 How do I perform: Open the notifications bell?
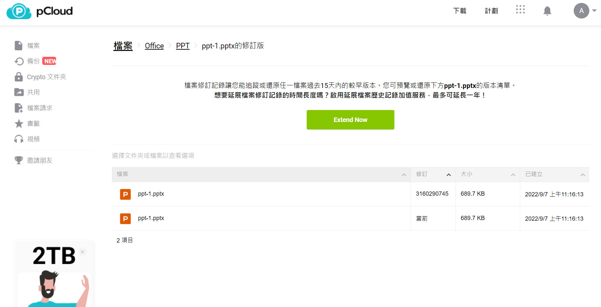point(547,11)
